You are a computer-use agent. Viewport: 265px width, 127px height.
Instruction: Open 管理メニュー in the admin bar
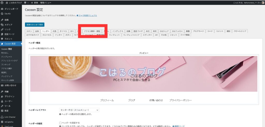pos(46,3)
